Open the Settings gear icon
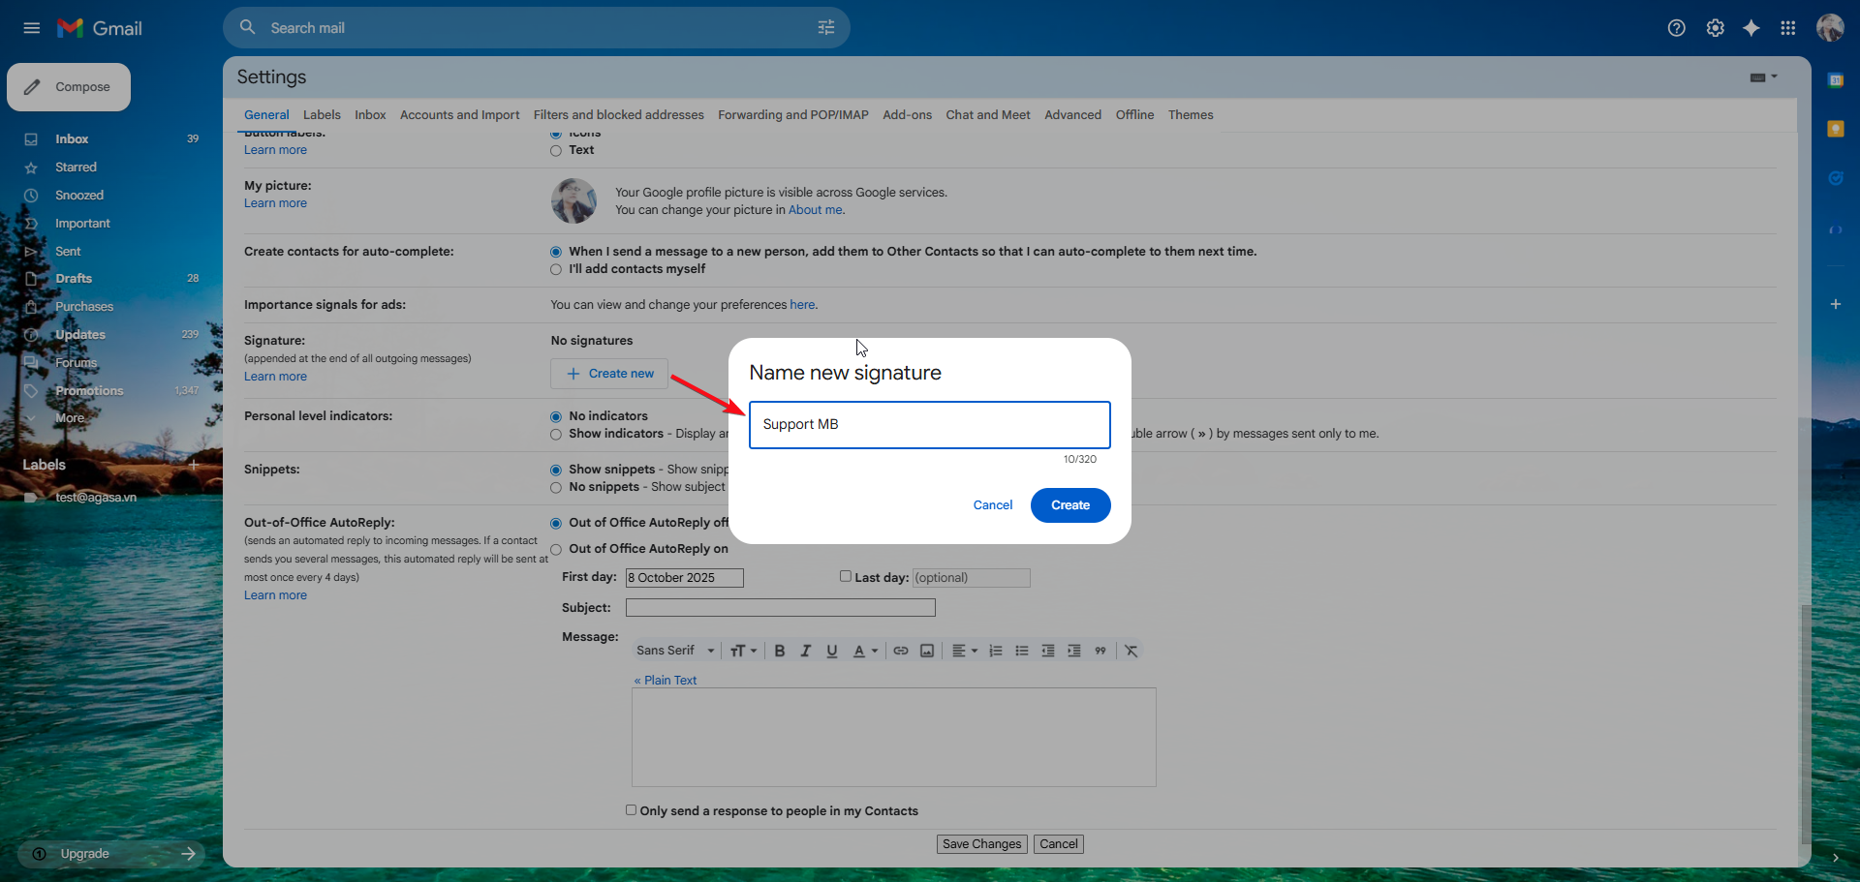 pos(1715,28)
